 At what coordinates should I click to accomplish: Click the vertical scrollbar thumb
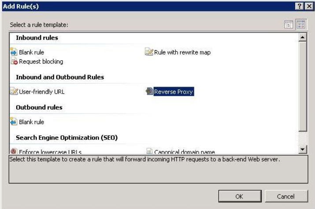pyautogui.click(x=302, y=86)
